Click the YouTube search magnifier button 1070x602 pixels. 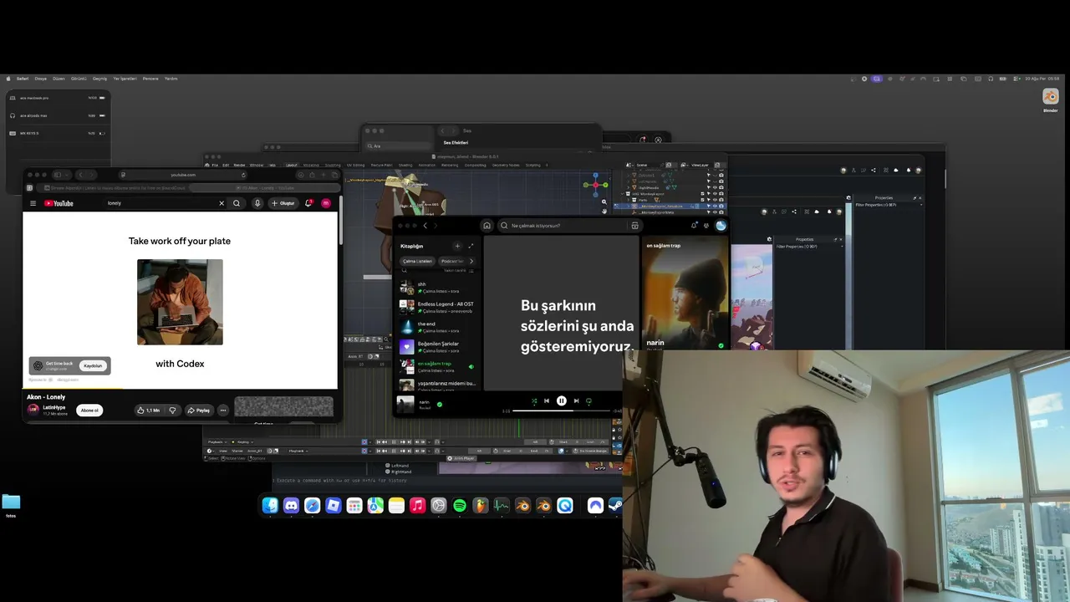click(237, 203)
